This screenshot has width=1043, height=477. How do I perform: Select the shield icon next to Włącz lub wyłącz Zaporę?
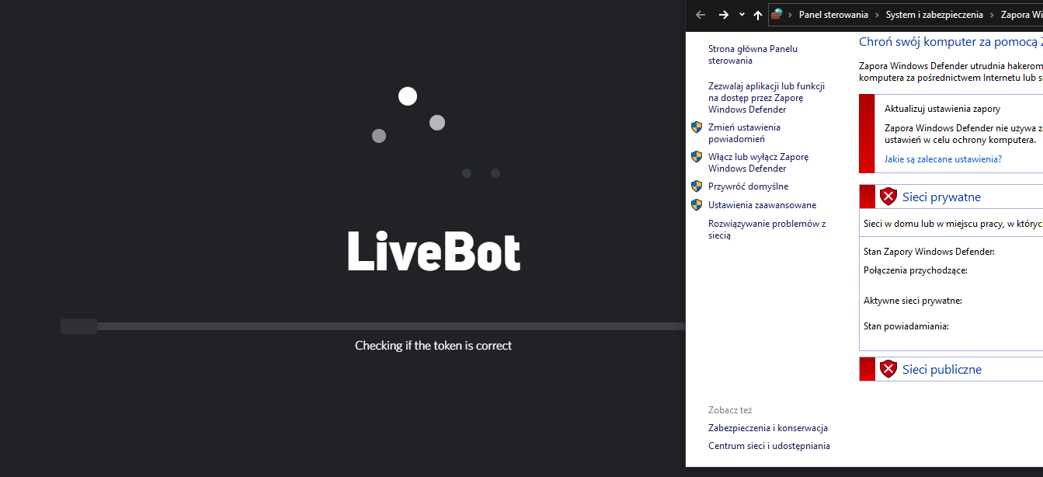[x=697, y=157]
